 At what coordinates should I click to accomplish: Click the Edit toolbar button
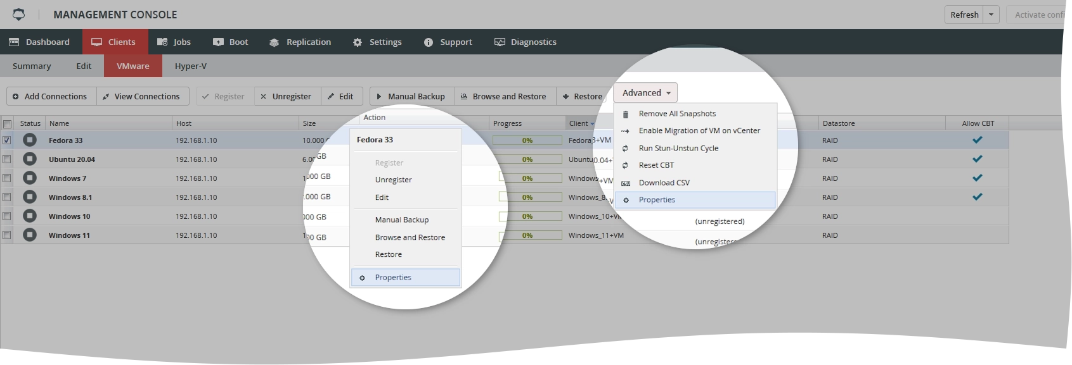coord(342,96)
